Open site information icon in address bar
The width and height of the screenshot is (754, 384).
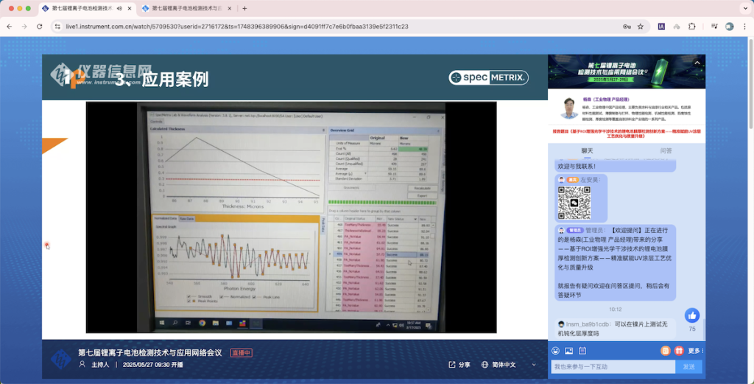(57, 27)
